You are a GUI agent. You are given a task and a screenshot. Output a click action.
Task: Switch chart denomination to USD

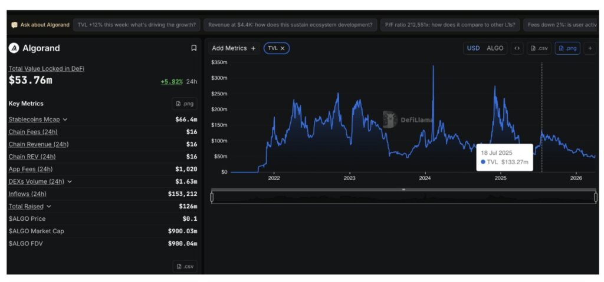[473, 48]
